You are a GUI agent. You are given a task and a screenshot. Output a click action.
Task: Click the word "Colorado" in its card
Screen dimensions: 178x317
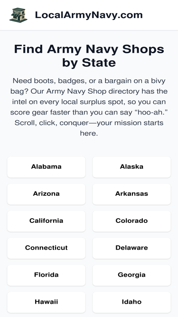point(131,221)
